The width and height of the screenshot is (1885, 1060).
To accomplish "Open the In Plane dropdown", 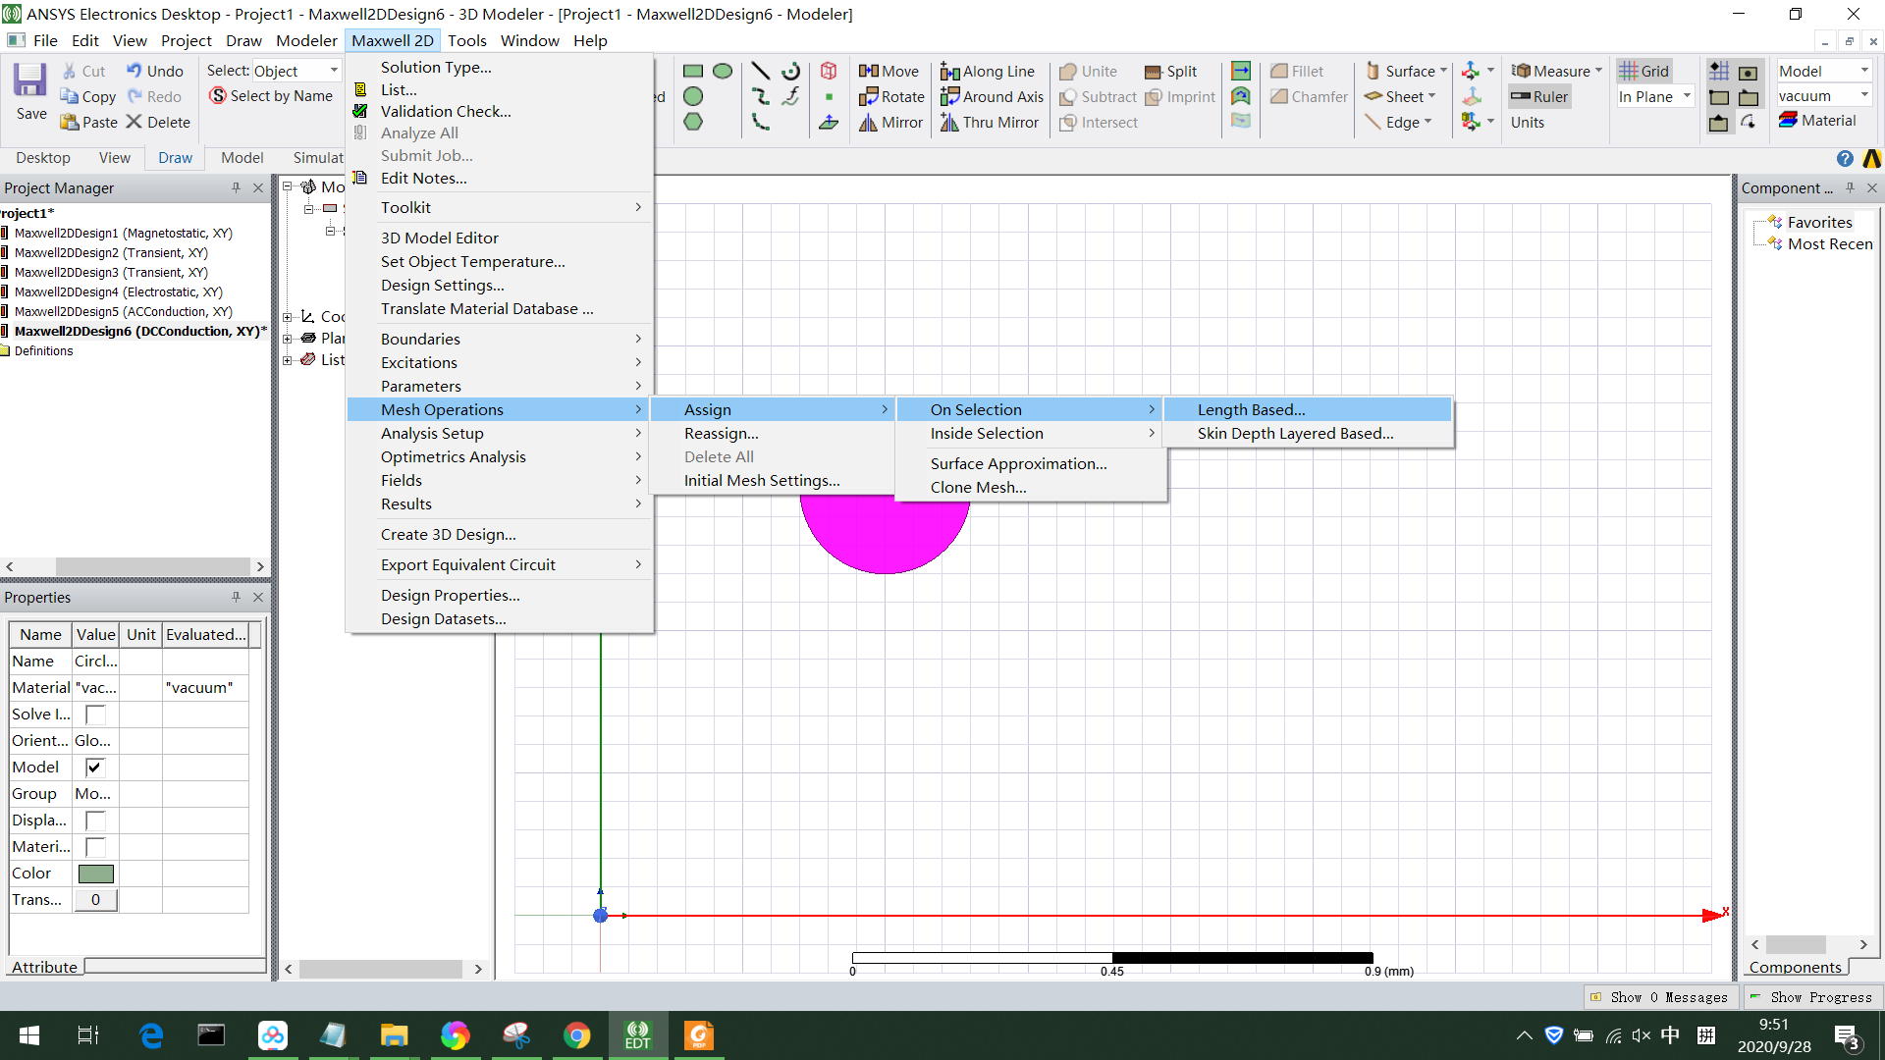I will pyautogui.click(x=1687, y=96).
